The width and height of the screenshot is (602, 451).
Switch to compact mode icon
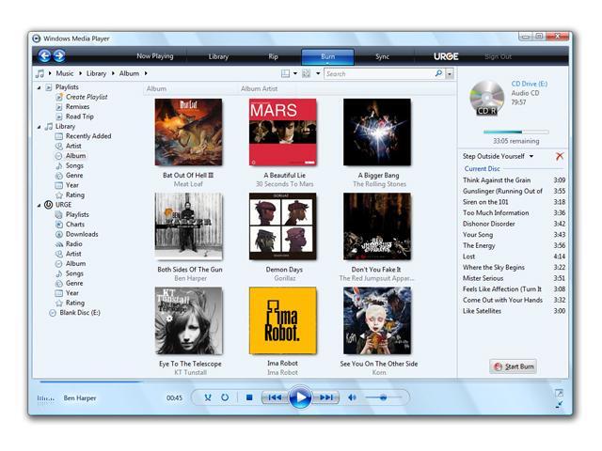tap(559, 405)
